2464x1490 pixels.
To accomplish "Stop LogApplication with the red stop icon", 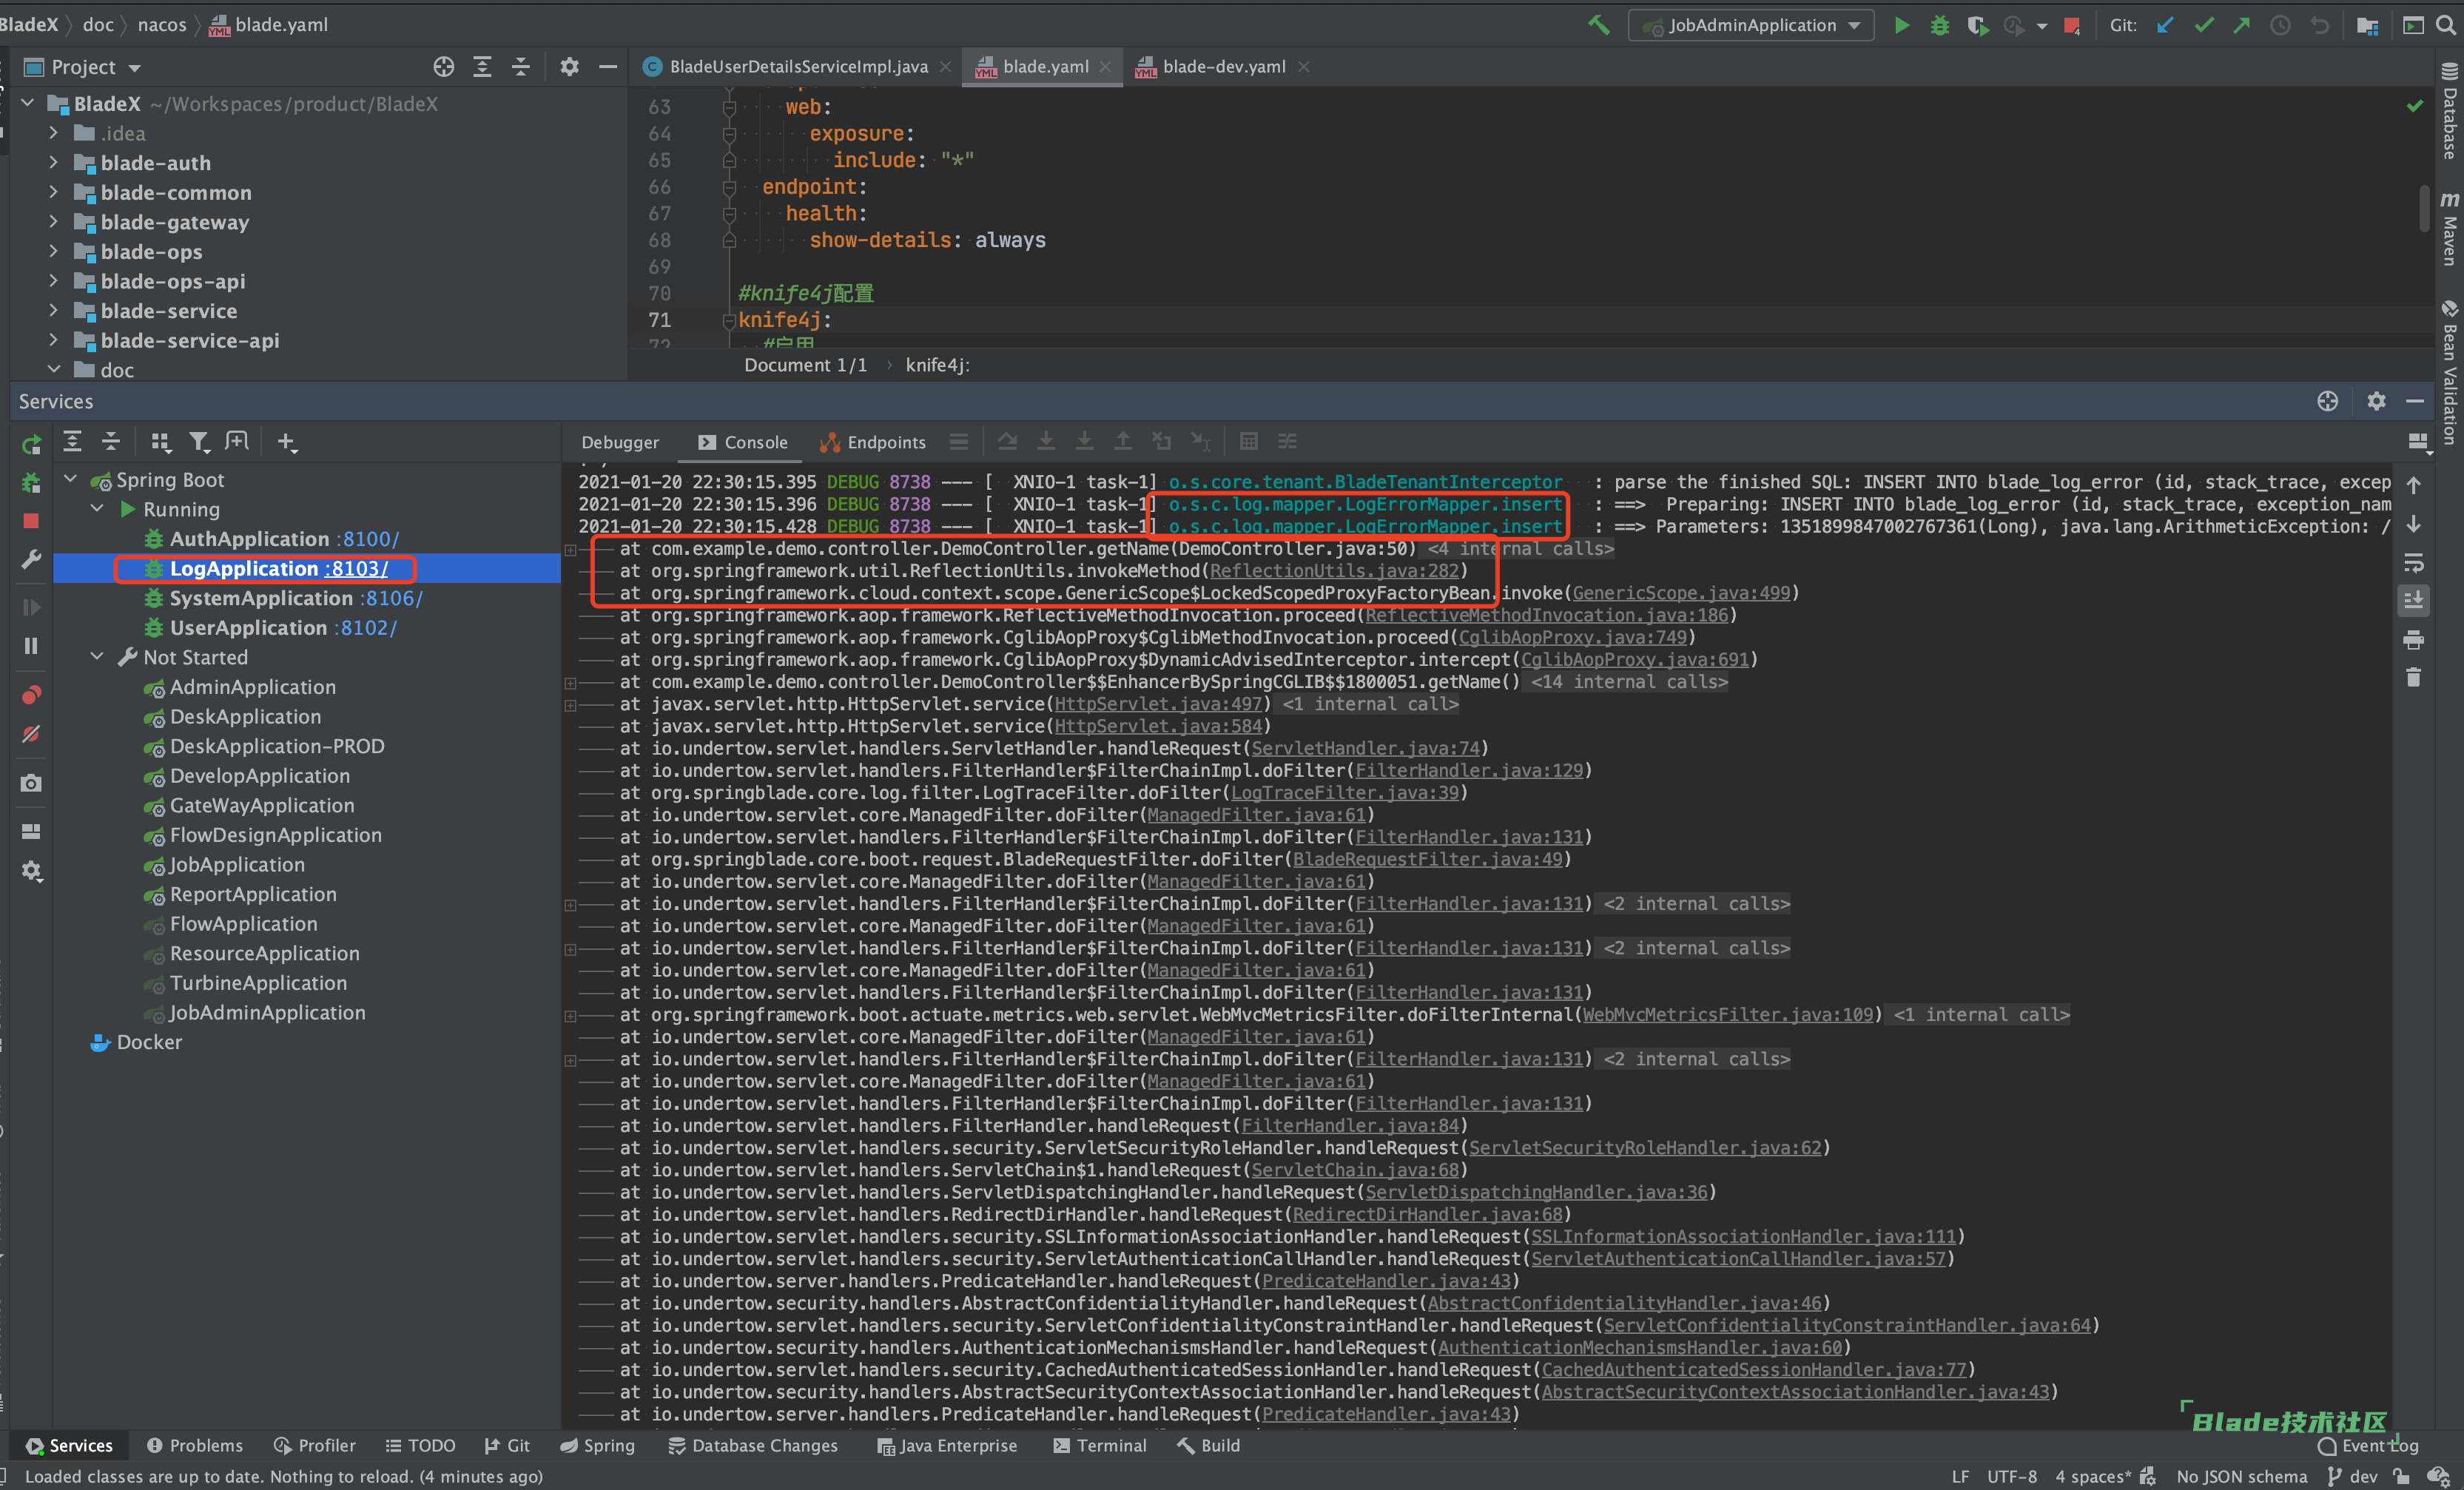I will point(31,521).
